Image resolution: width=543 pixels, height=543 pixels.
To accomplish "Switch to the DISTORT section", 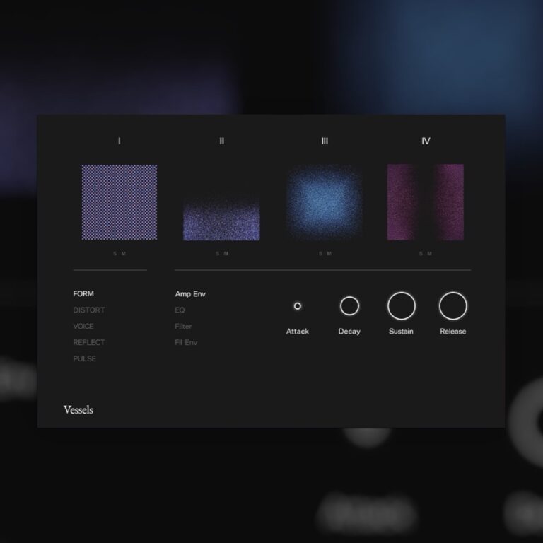I will pyautogui.click(x=89, y=310).
